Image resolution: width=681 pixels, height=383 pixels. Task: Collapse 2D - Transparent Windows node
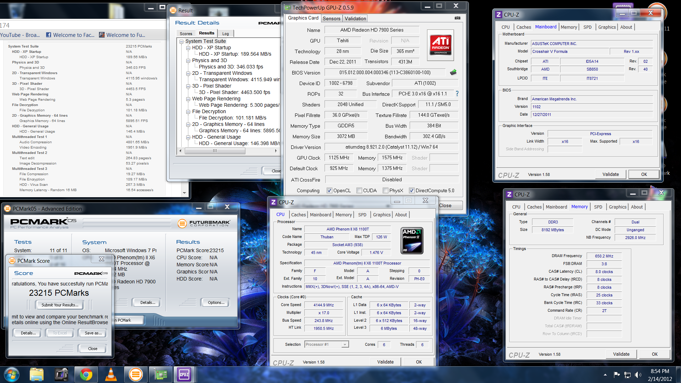[x=188, y=73]
